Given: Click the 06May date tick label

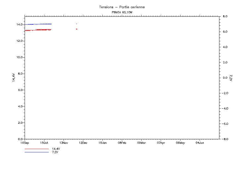Looking at the screenshot, I should tap(180, 143).
